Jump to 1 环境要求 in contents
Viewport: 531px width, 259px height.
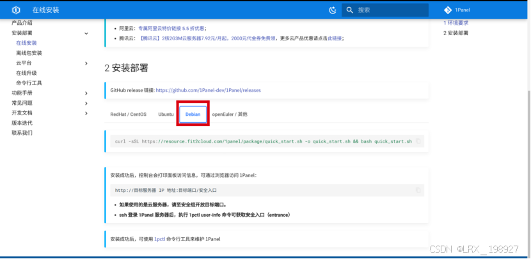pyautogui.click(x=456, y=23)
